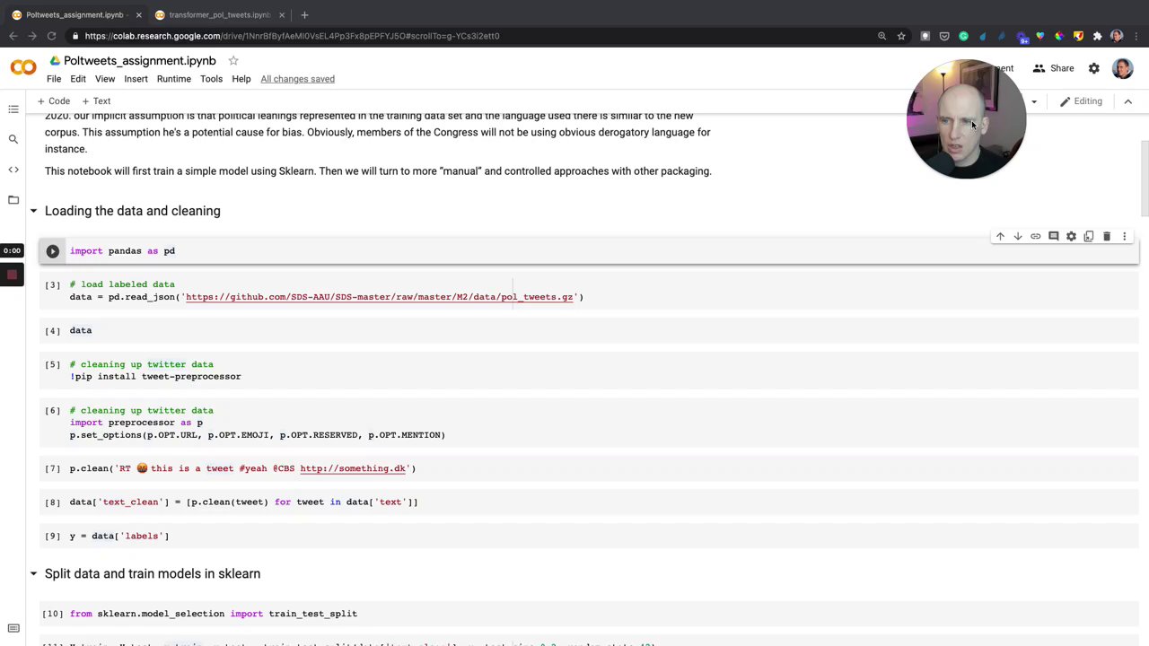Open the code snippets panel

13,170
